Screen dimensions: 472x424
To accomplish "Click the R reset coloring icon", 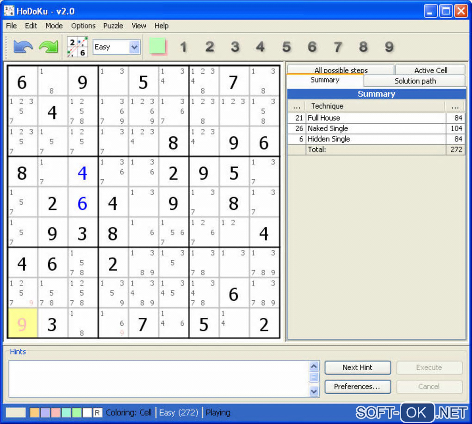I will pos(98,412).
